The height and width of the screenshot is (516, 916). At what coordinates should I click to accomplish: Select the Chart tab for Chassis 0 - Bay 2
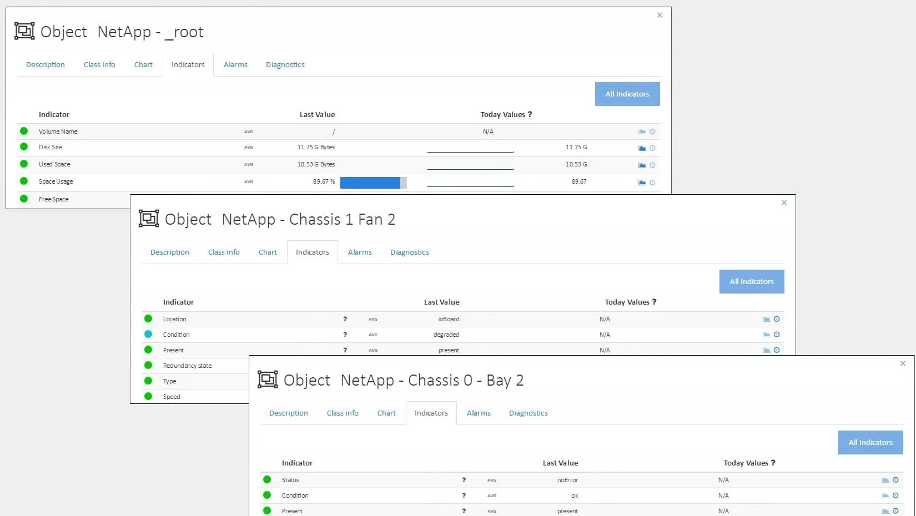[x=386, y=413]
